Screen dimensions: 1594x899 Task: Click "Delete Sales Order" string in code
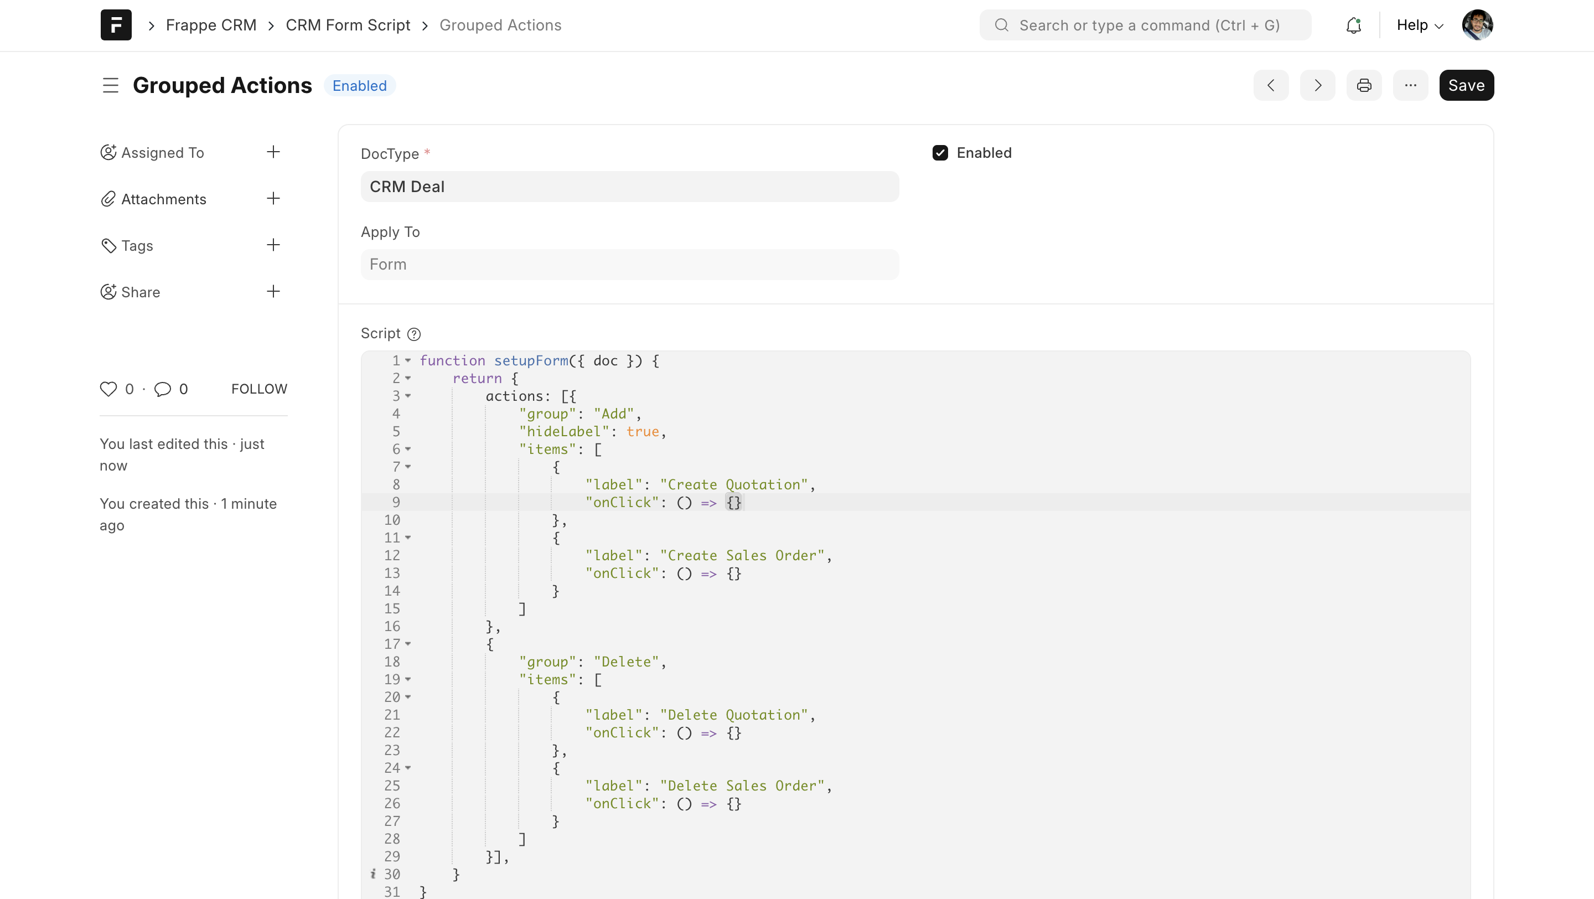(x=743, y=786)
